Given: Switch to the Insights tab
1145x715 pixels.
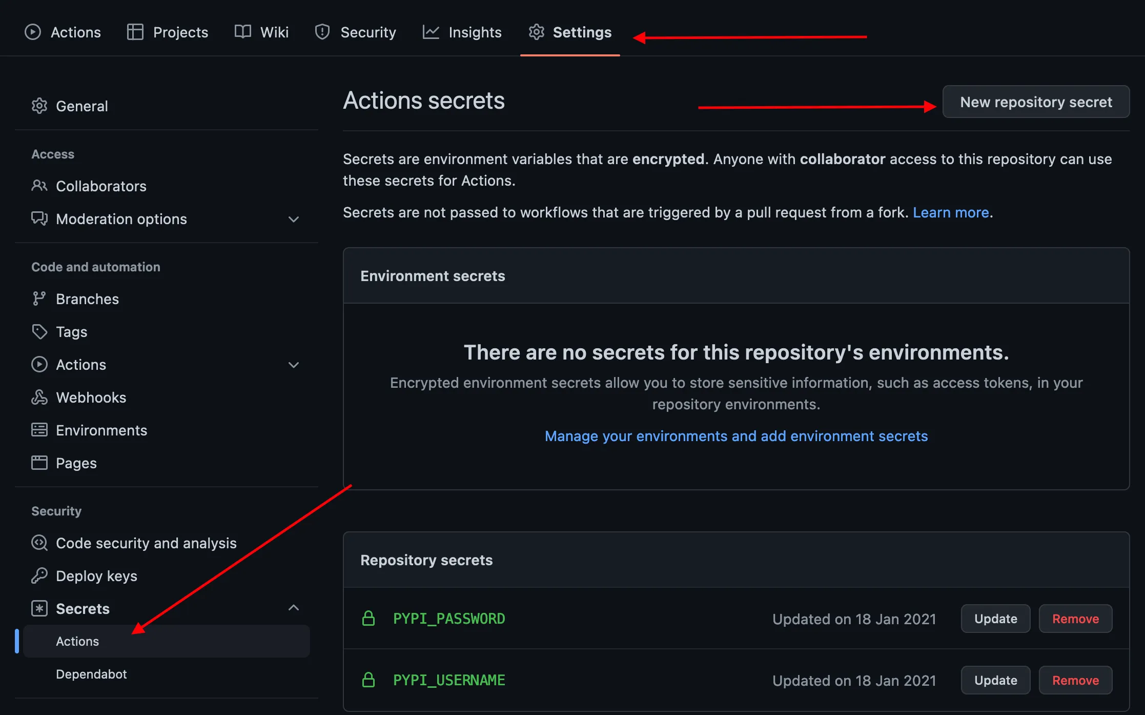Looking at the screenshot, I should click(462, 32).
